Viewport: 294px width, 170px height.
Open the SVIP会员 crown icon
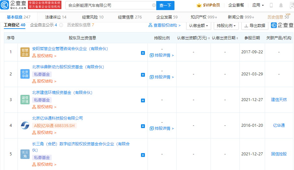tap(199, 5)
